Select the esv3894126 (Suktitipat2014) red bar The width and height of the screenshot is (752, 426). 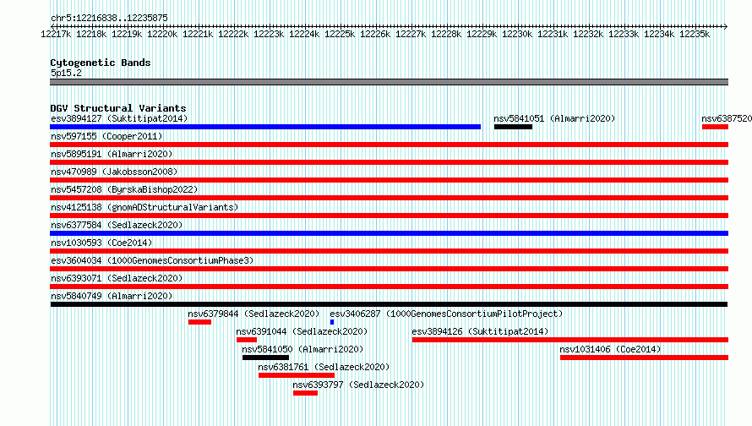(x=570, y=340)
